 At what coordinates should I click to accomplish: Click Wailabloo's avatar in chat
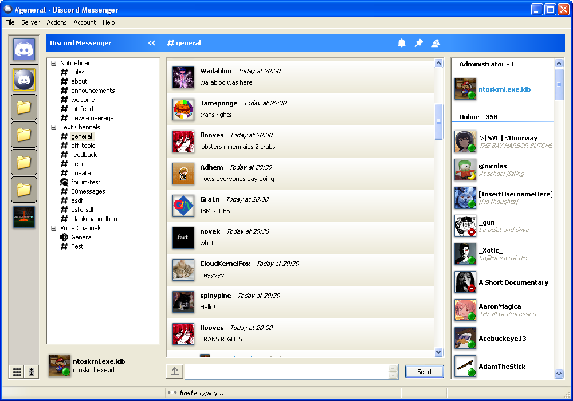pyautogui.click(x=183, y=77)
